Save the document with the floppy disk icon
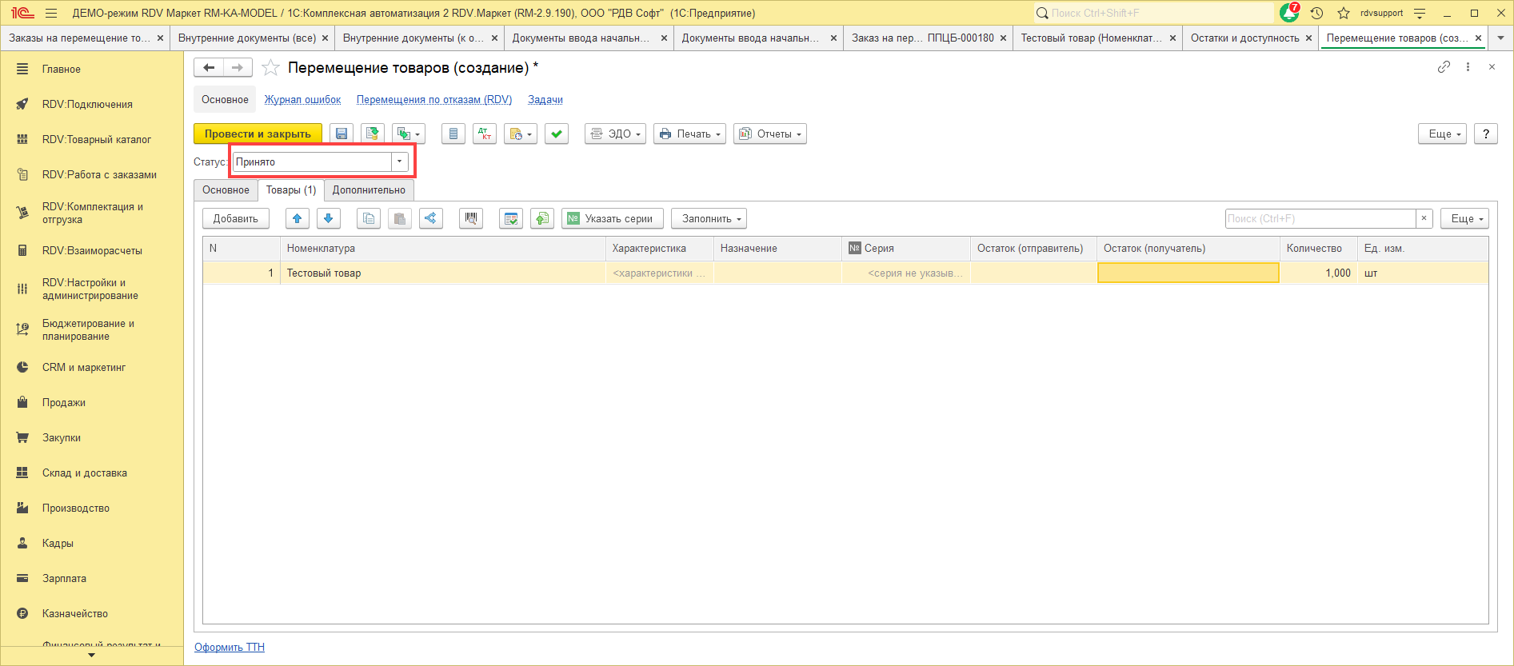1514x666 pixels. tap(342, 134)
